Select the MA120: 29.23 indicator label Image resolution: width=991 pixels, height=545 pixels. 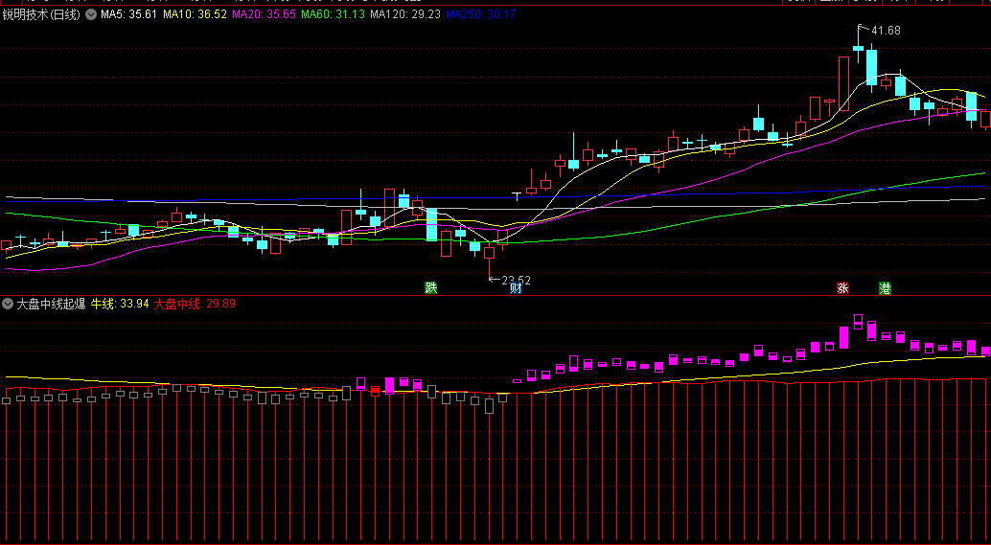pyautogui.click(x=405, y=14)
